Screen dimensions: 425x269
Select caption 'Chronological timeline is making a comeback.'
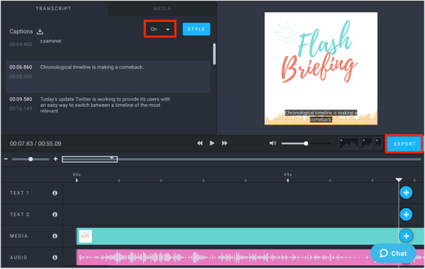point(92,67)
